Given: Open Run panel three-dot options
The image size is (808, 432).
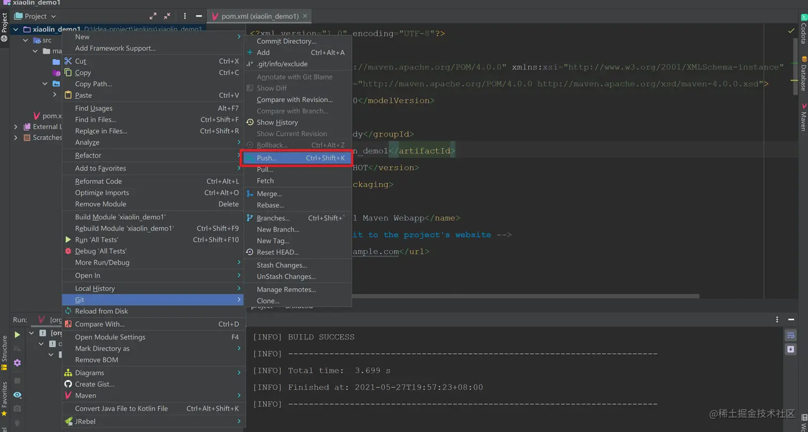Looking at the screenshot, I should point(777,319).
